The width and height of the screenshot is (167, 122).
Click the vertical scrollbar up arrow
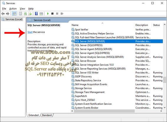165,25
